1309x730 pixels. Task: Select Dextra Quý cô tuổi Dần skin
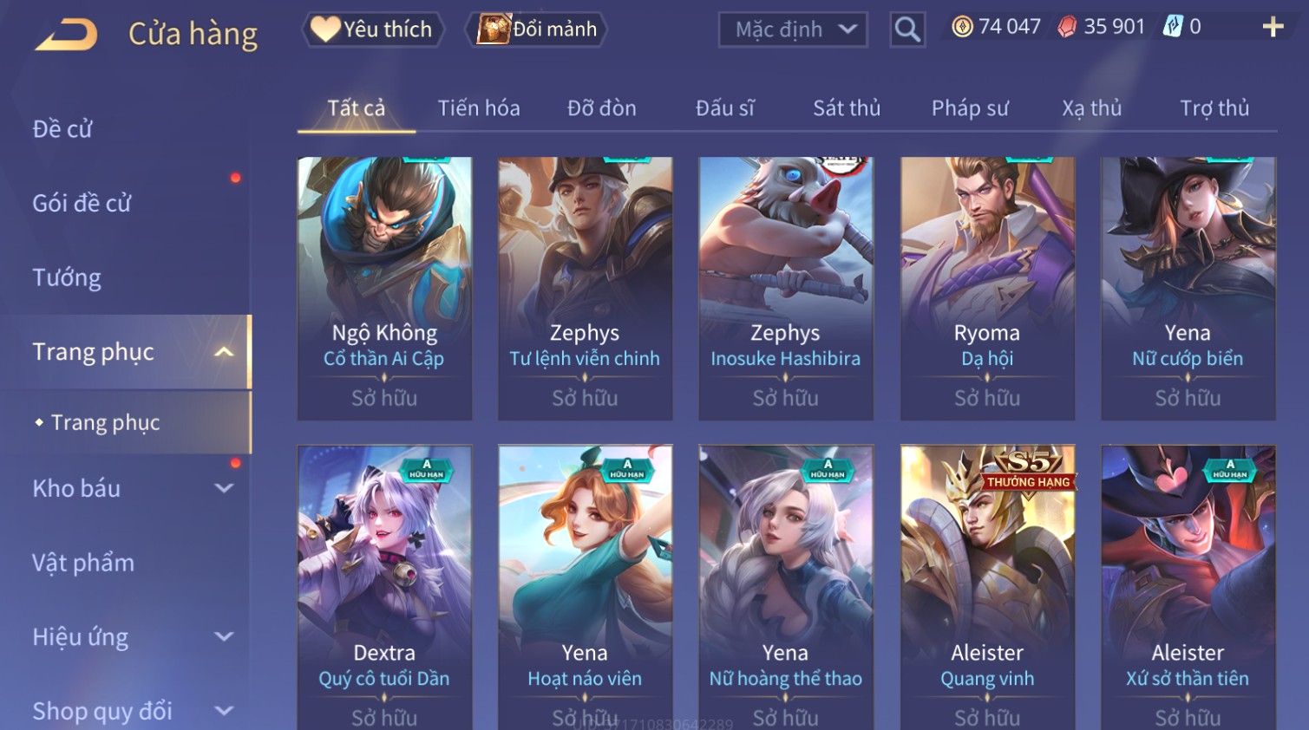click(x=384, y=588)
